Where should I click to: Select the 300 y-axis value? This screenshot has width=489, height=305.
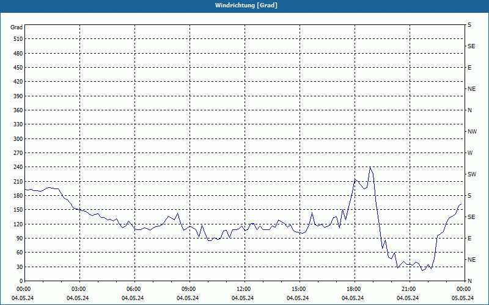coord(18,139)
